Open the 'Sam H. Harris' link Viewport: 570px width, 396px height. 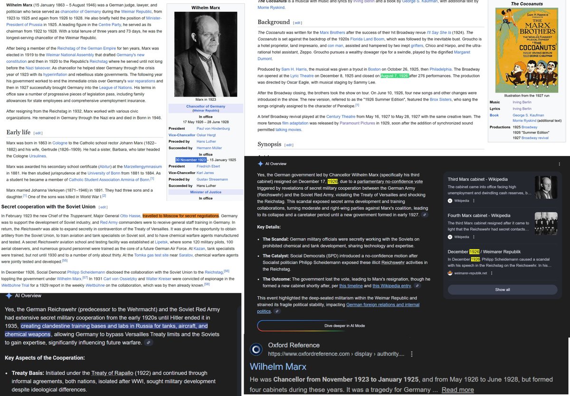click(294, 69)
